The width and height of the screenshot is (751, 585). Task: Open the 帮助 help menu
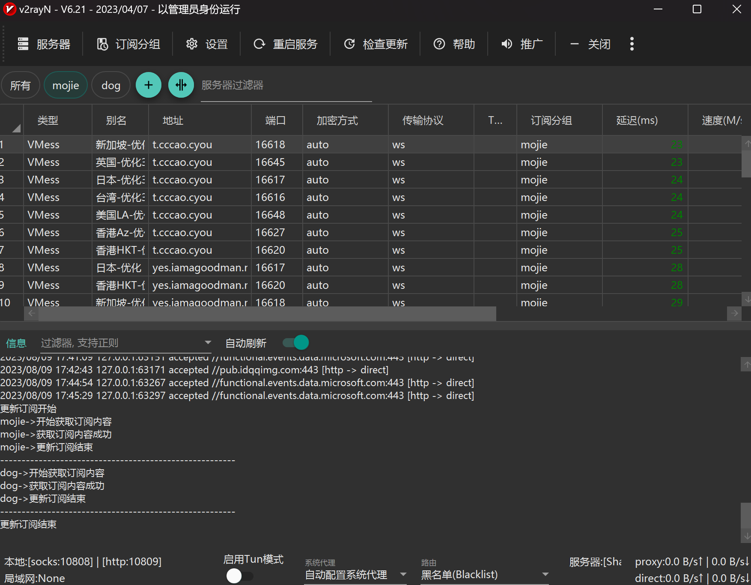[x=454, y=44]
